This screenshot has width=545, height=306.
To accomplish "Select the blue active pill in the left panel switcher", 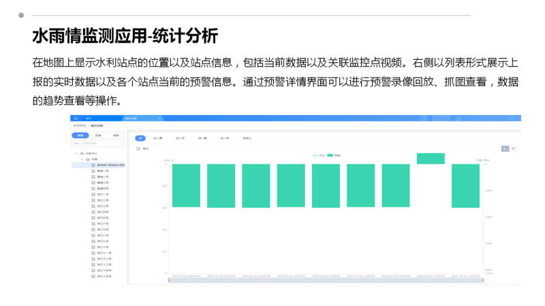I will 80,135.
